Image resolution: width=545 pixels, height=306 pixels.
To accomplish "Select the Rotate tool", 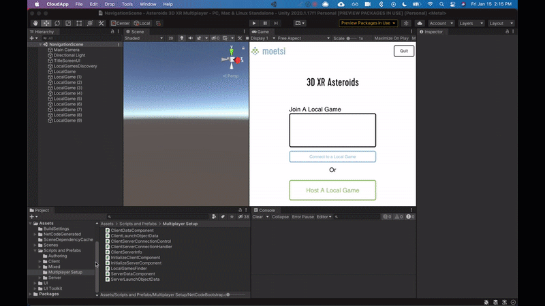I will point(57,23).
